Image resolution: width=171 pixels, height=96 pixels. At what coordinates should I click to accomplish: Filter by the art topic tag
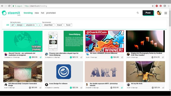(x=13, y=25)
